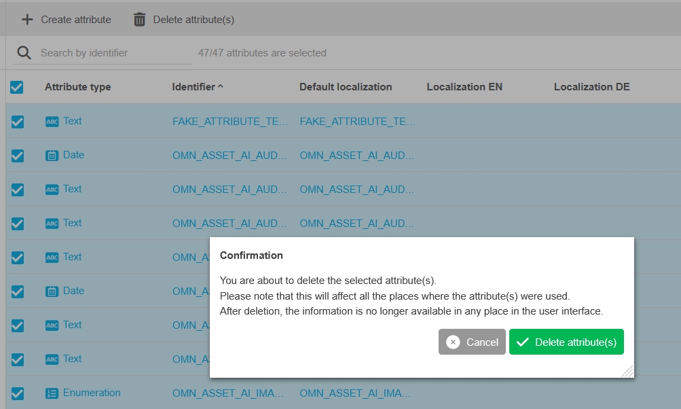Click the Localization EN column header
Viewport: 681px width, 409px height.
[465, 87]
